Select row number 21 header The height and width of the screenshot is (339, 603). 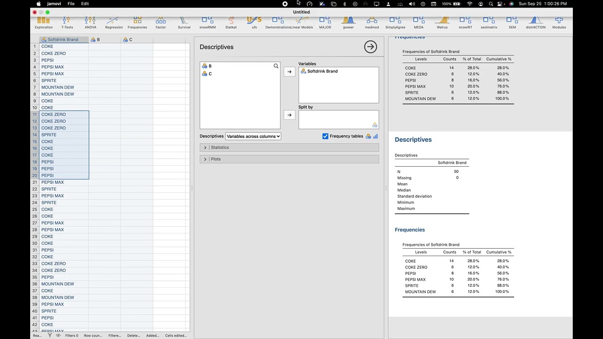(34, 182)
